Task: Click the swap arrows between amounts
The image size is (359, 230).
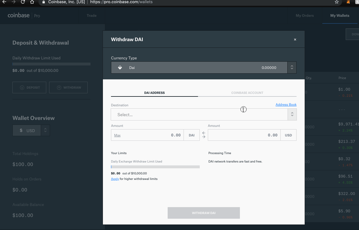Action: (x=204, y=135)
